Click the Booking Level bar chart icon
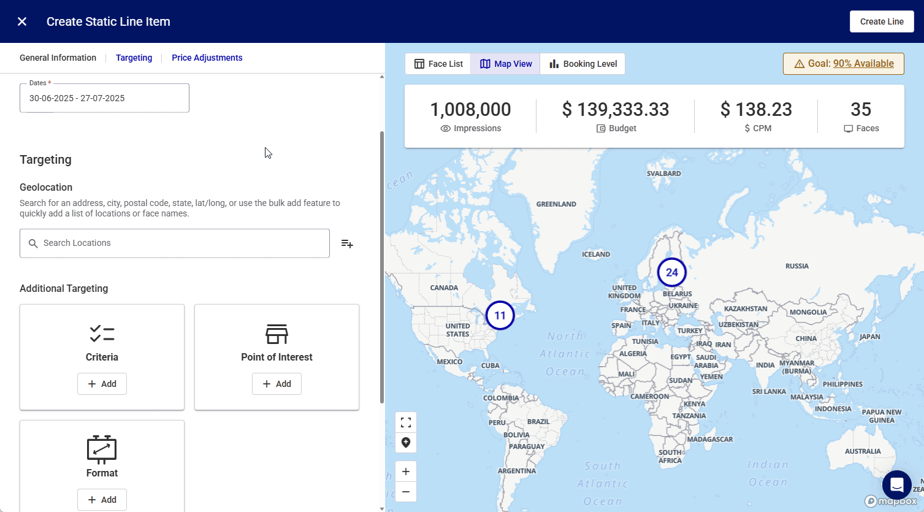 tap(554, 64)
